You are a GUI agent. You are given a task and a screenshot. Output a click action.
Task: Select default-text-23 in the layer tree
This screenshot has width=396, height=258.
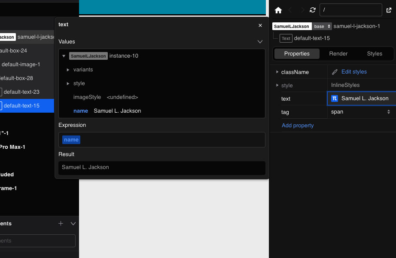coord(27,92)
